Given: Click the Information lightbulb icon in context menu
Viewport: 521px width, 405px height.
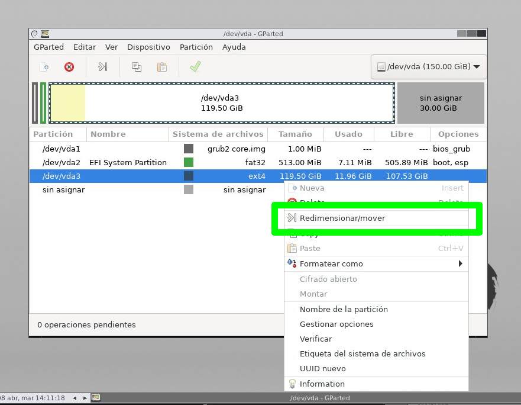Looking at the screenshot, I should (292, 384).
